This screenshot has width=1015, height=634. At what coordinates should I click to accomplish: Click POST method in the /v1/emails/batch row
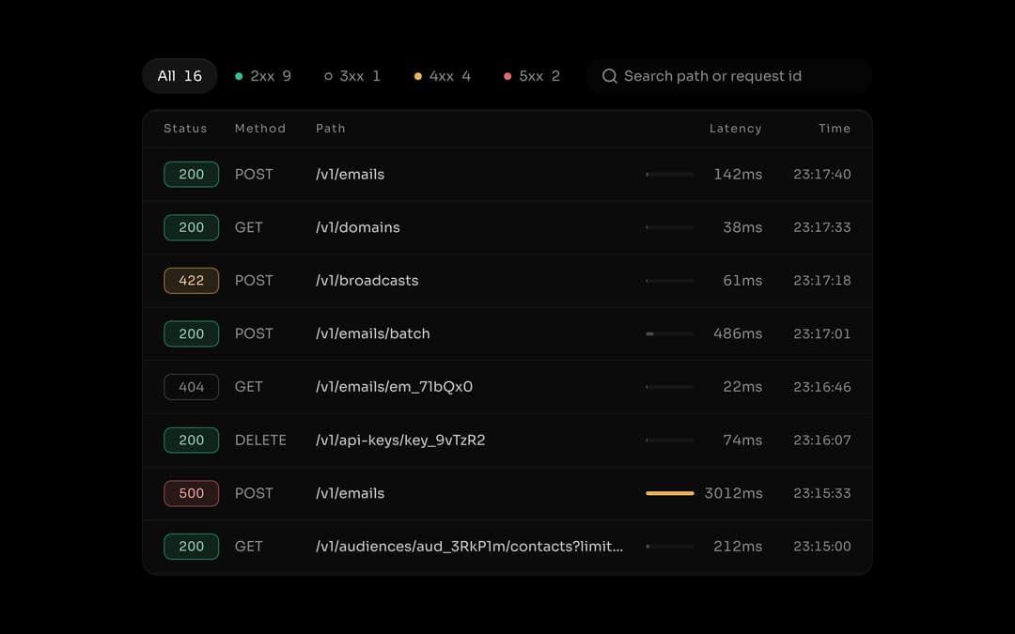pos(254,333)
